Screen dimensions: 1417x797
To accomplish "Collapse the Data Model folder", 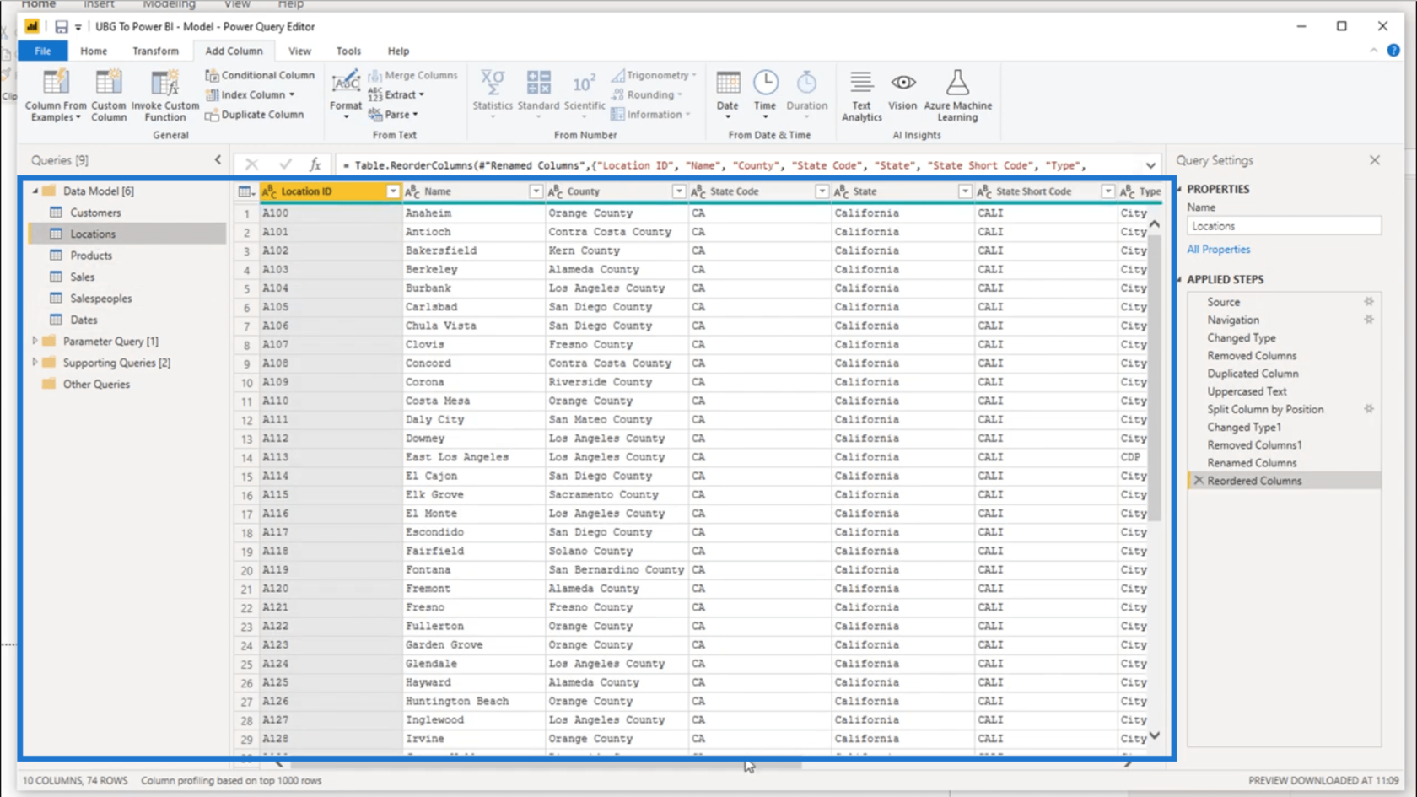I will [35, 191].
